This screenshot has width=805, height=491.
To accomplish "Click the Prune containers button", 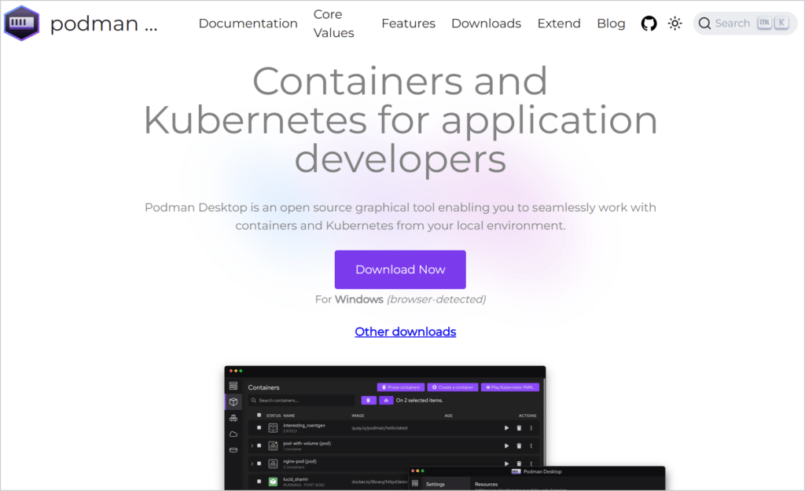I will (x=401, y=387).
